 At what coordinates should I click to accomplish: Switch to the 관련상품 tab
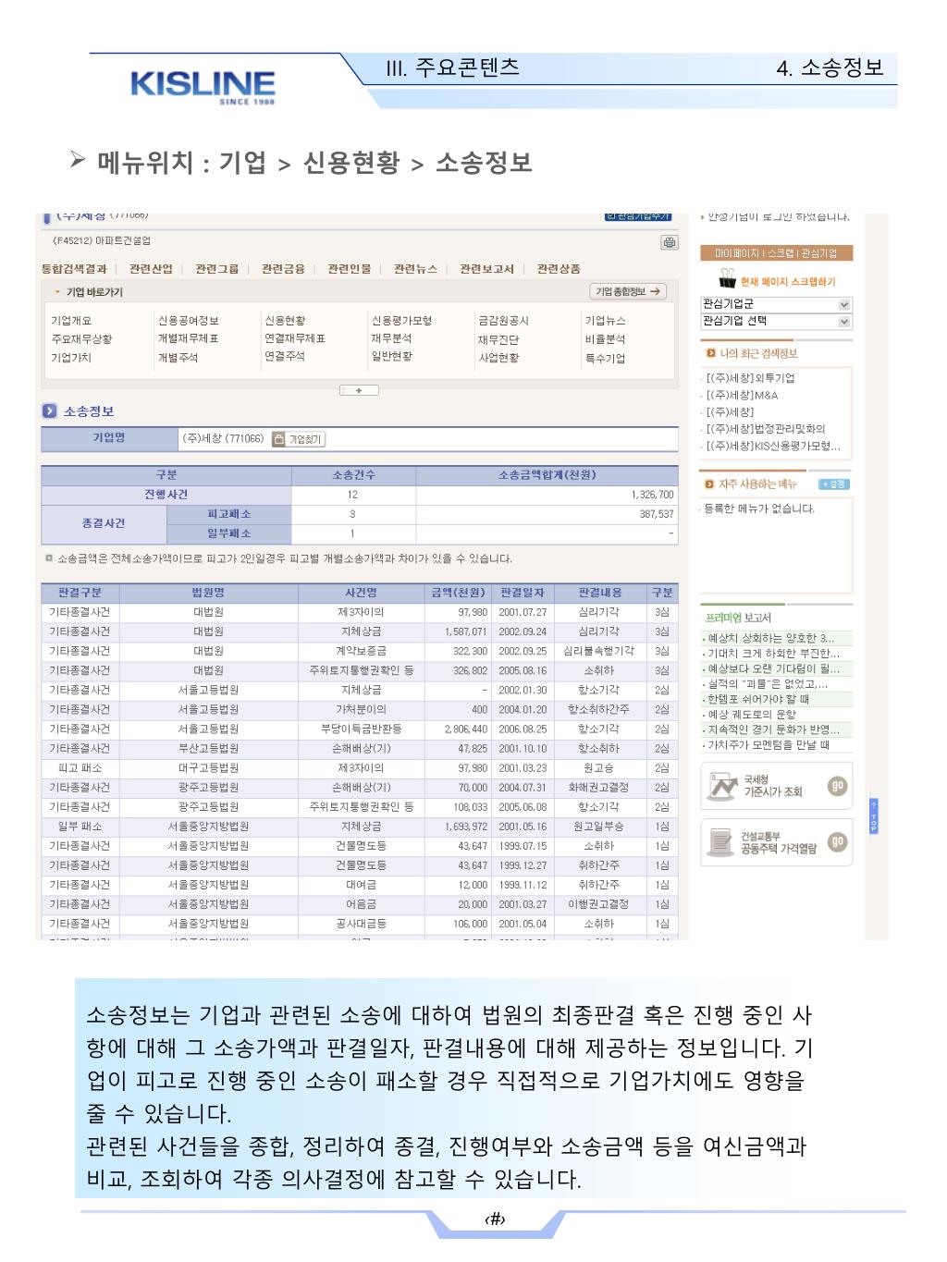(x=559, y=269)
